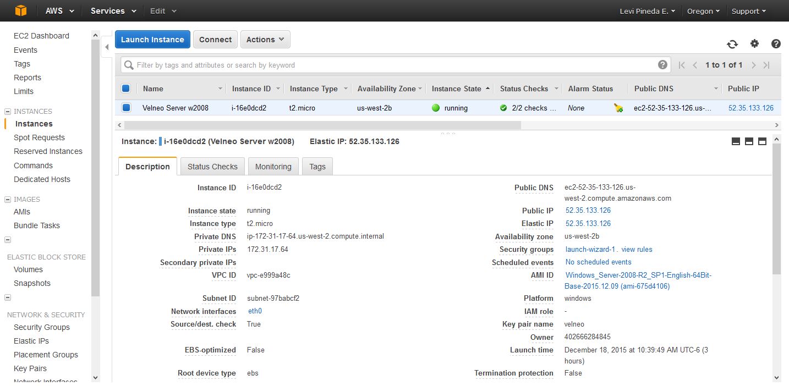Open the No scheduled events link

pos(598,262)
